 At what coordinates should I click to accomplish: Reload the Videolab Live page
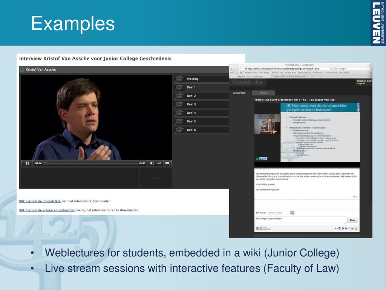[x=331, y=69]
